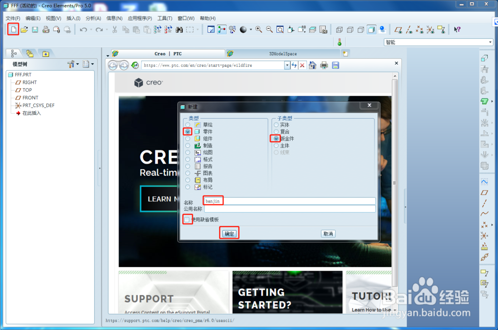Save the model with the disk icon
The width and height of the screenshot is (498, 330).
pos(35,29)
